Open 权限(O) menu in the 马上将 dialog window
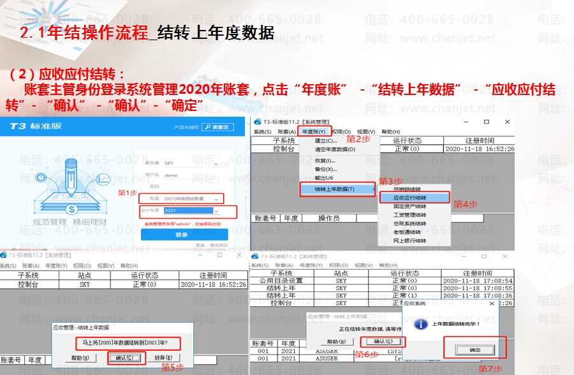 tap(82, 266)
